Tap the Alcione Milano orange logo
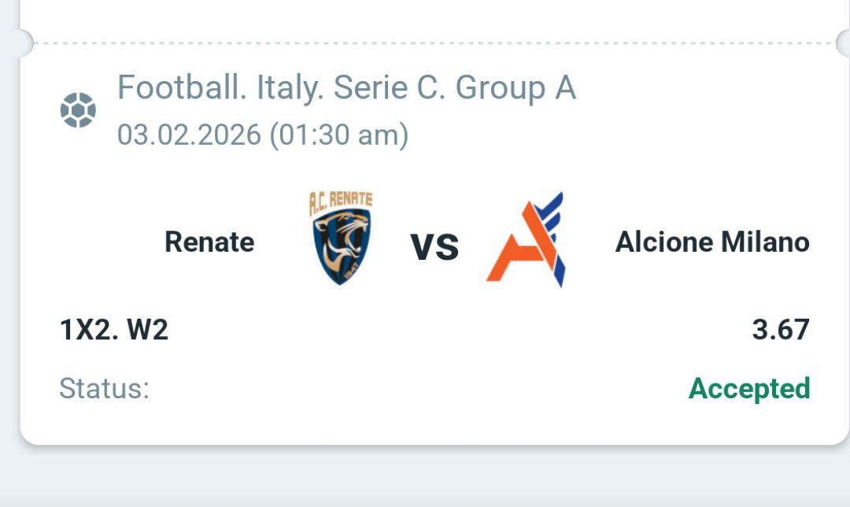The width and height of the screenshot is (850, 507). click(525, 239)
